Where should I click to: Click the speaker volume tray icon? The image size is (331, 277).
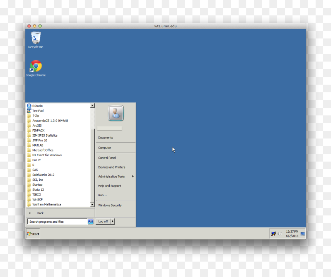(x=280, y=234)
